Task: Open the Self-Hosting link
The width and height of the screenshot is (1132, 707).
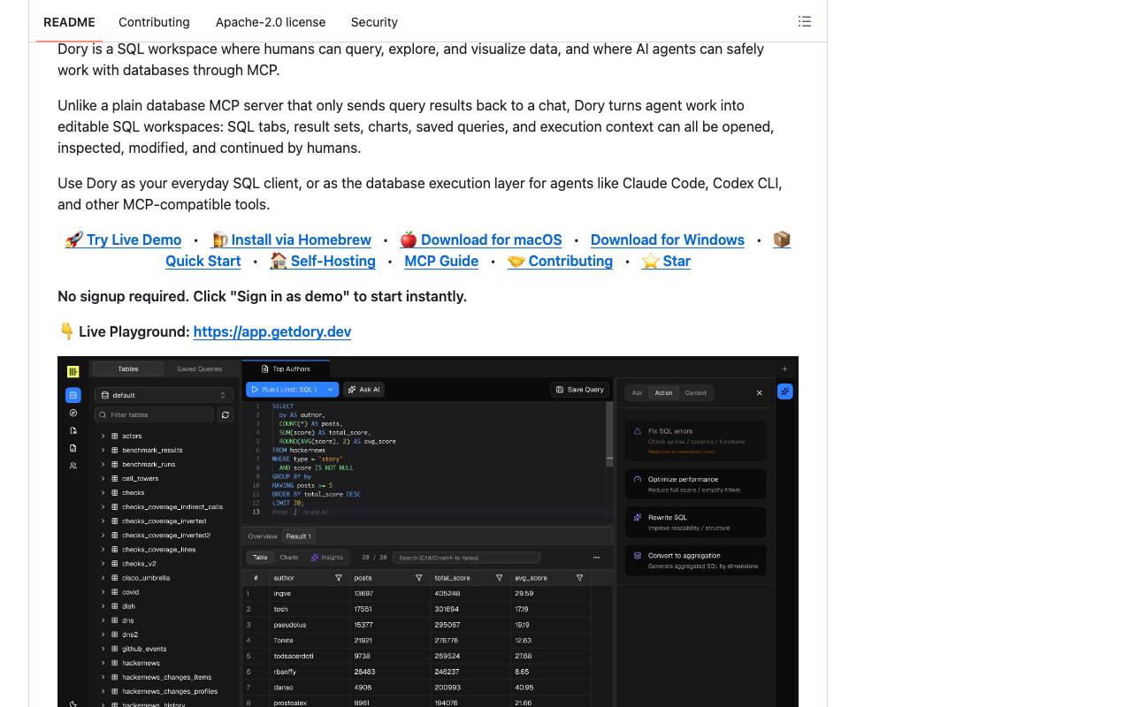Action: click(x=323, y=262)
